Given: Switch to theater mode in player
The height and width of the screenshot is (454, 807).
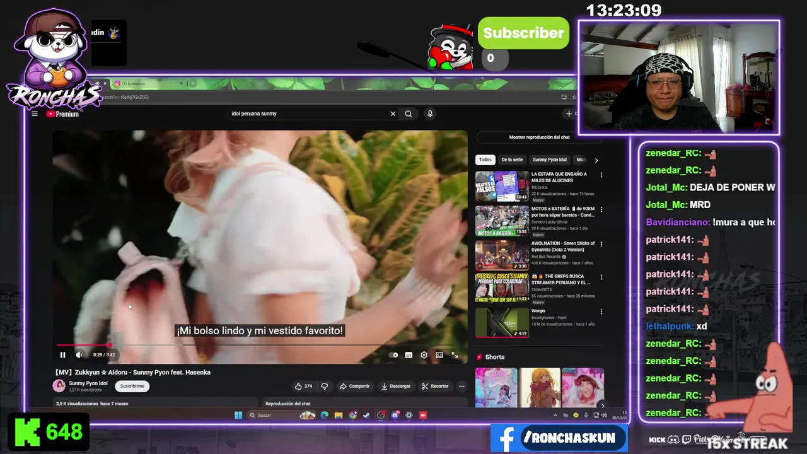Looking at the screenshot, I should [439, 355].
